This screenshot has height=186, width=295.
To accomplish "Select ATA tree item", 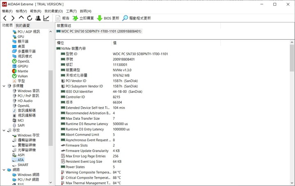I will click(18, 160).
